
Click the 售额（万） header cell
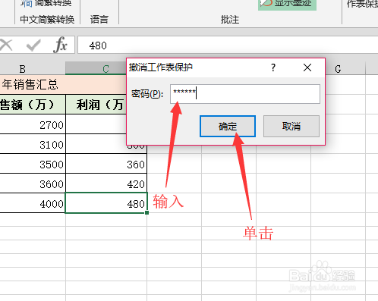tap(33, 105)
